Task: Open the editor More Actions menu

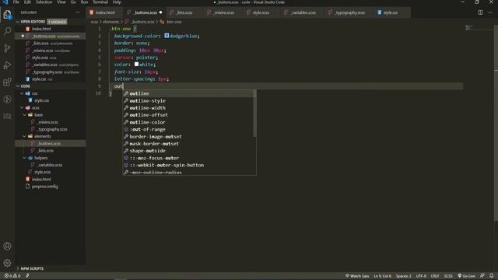Action: (x=490, y=12)
